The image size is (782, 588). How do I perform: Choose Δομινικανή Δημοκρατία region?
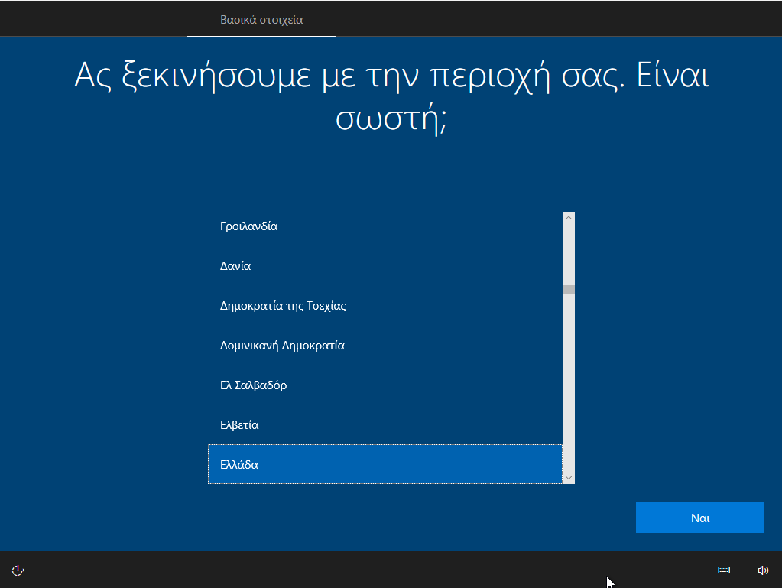click(x=385, y=345)
